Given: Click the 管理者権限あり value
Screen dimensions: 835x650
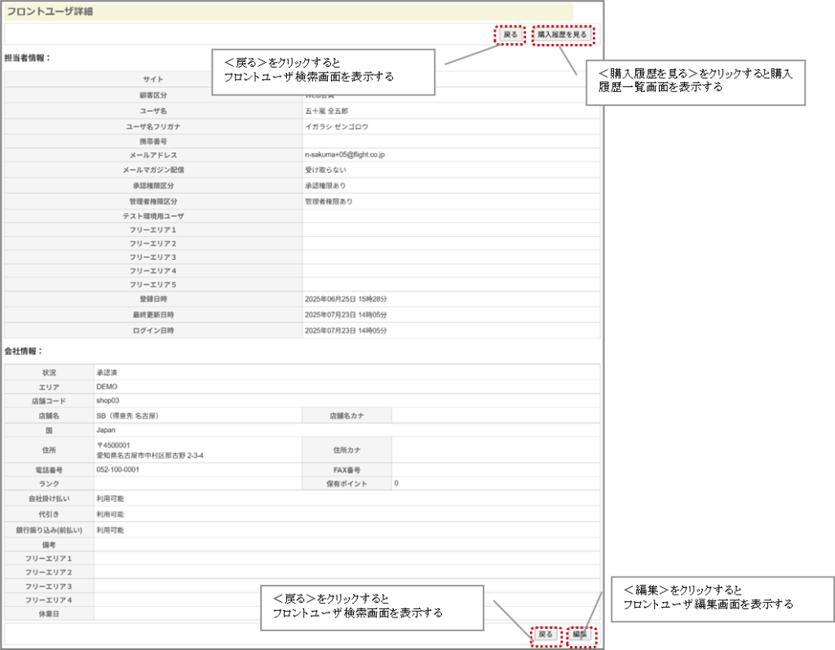Looking at the screenshot, I should point(329,200).
